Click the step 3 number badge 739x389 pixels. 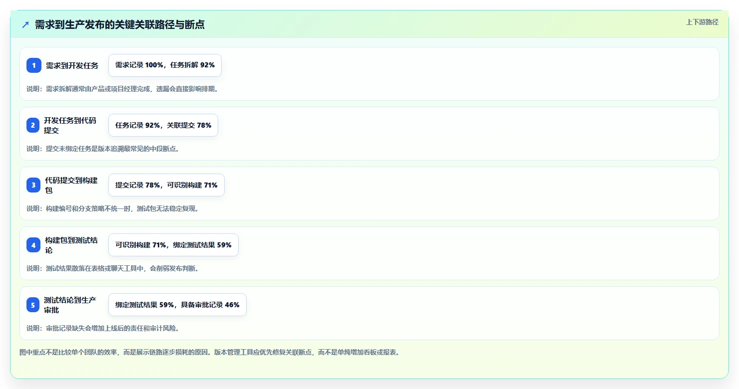click(x=33, y=185)
